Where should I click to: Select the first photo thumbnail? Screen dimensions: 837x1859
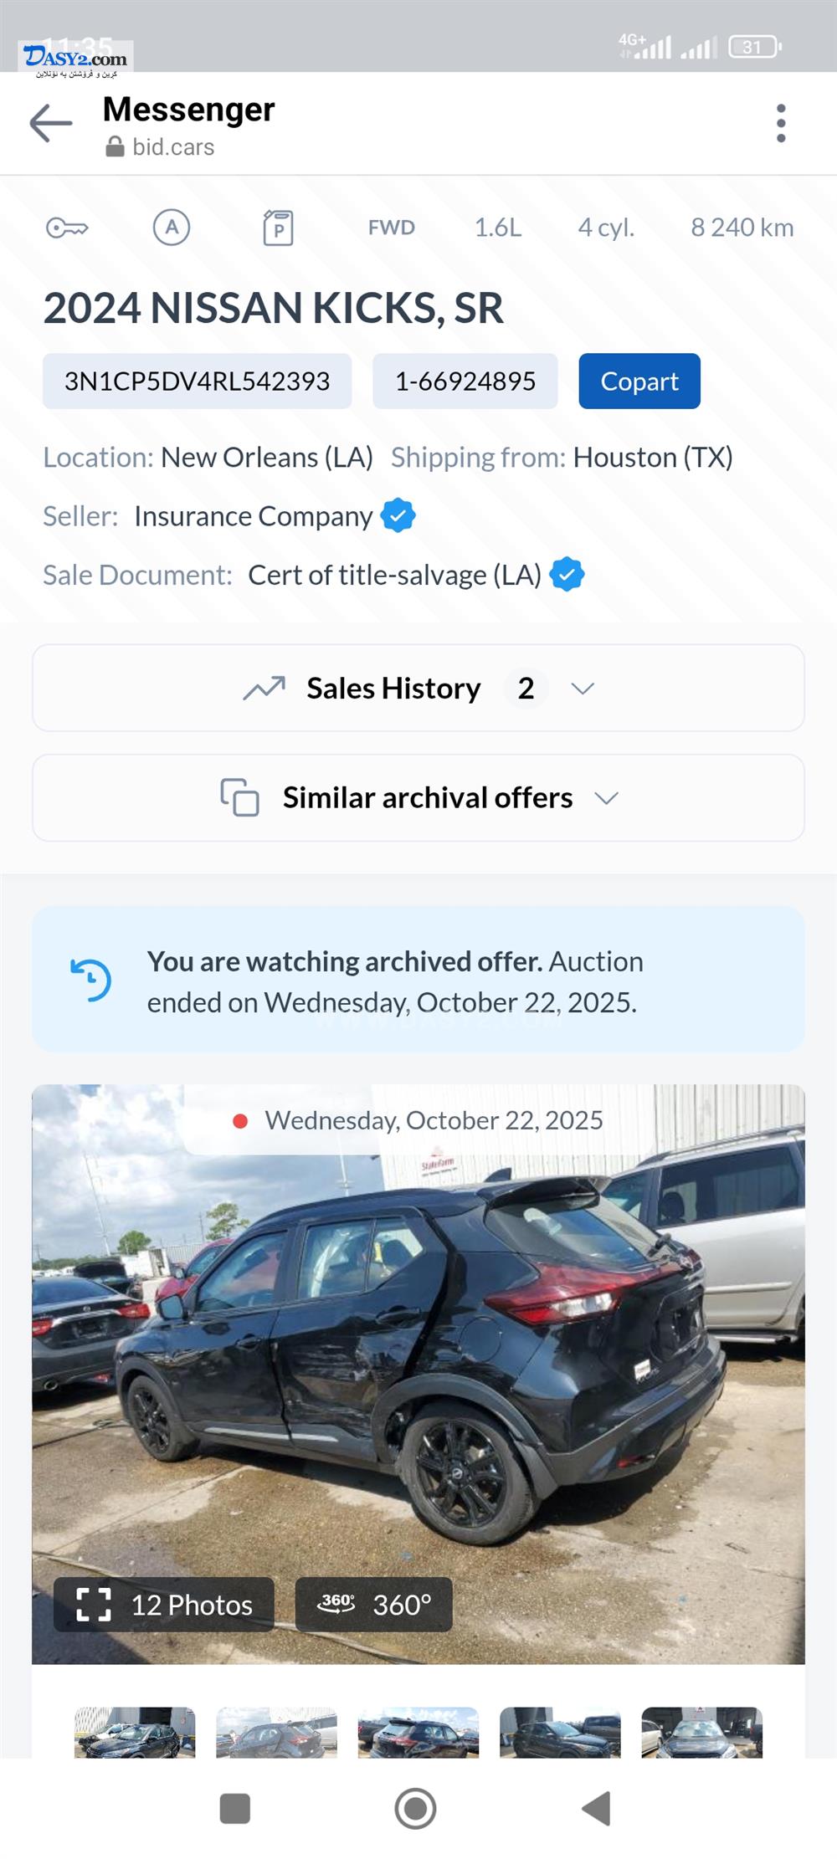(x=135, y=1732)
